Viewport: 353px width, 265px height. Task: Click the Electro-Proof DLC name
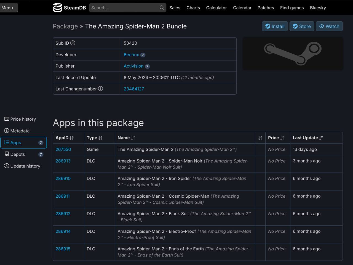point(157,231)
